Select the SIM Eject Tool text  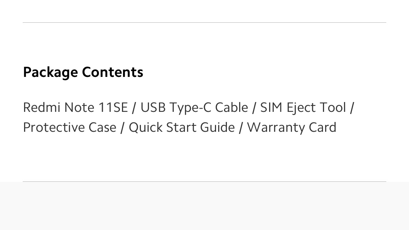point(303,107)
